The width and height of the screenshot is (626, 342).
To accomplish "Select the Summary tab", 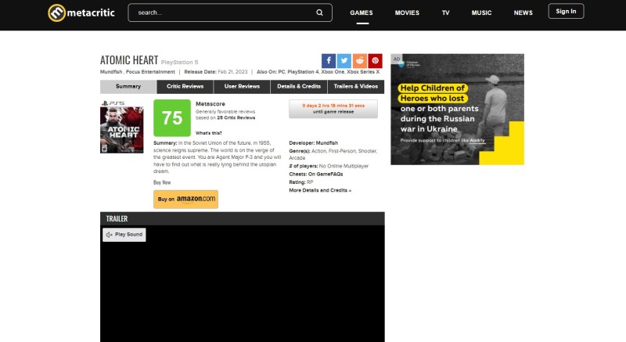I will [128, 87].
